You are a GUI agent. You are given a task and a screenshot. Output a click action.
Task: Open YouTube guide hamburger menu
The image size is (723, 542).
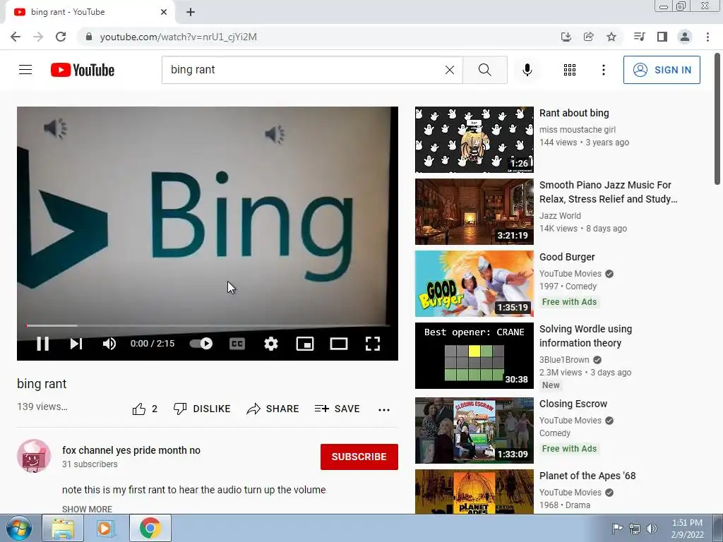tap(25, 70)
